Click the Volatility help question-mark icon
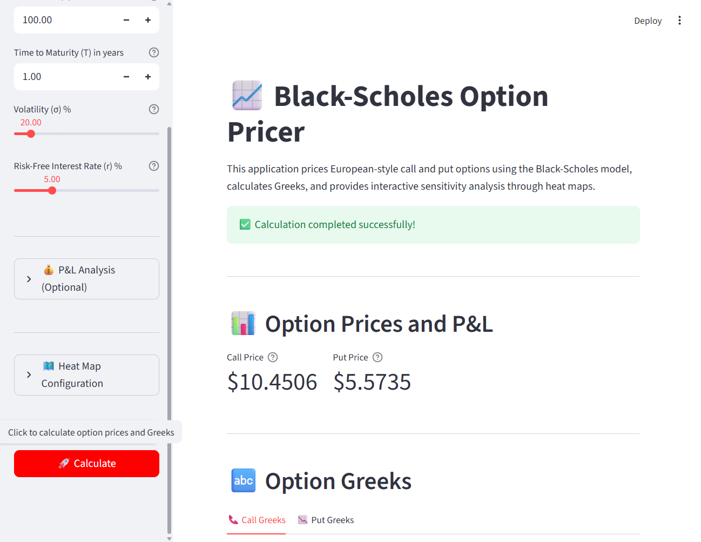 click(x=154, y=109)
